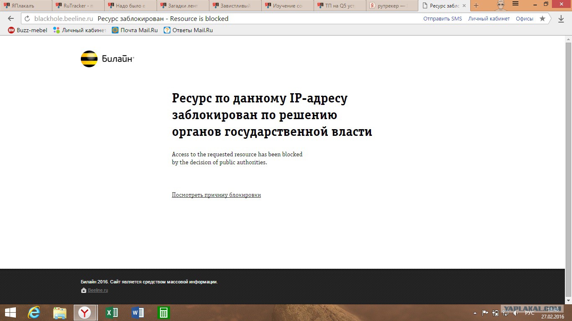Viewport: 572px width, 321px height.
Task: Open the browser hamburger menu
Action: pyautogui.click(x=515, y=4)
